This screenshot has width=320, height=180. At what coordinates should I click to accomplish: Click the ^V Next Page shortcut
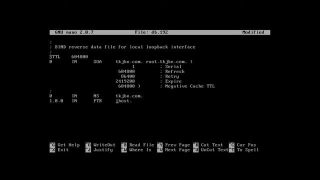[x=173, y=150]
